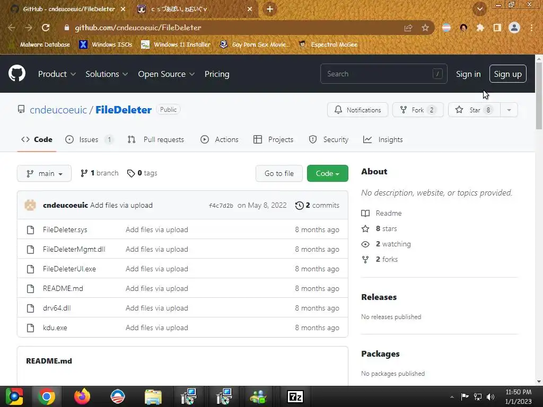Open Google Chrome from the taskbar
This screenshot has height=407, width=543.
coord(47,396)
